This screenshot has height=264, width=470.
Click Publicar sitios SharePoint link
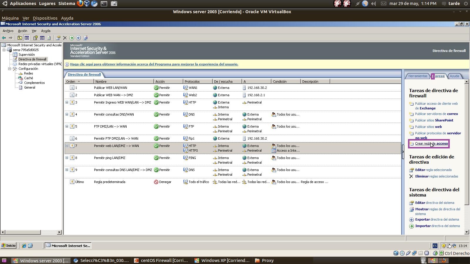[x=434, y=120]
